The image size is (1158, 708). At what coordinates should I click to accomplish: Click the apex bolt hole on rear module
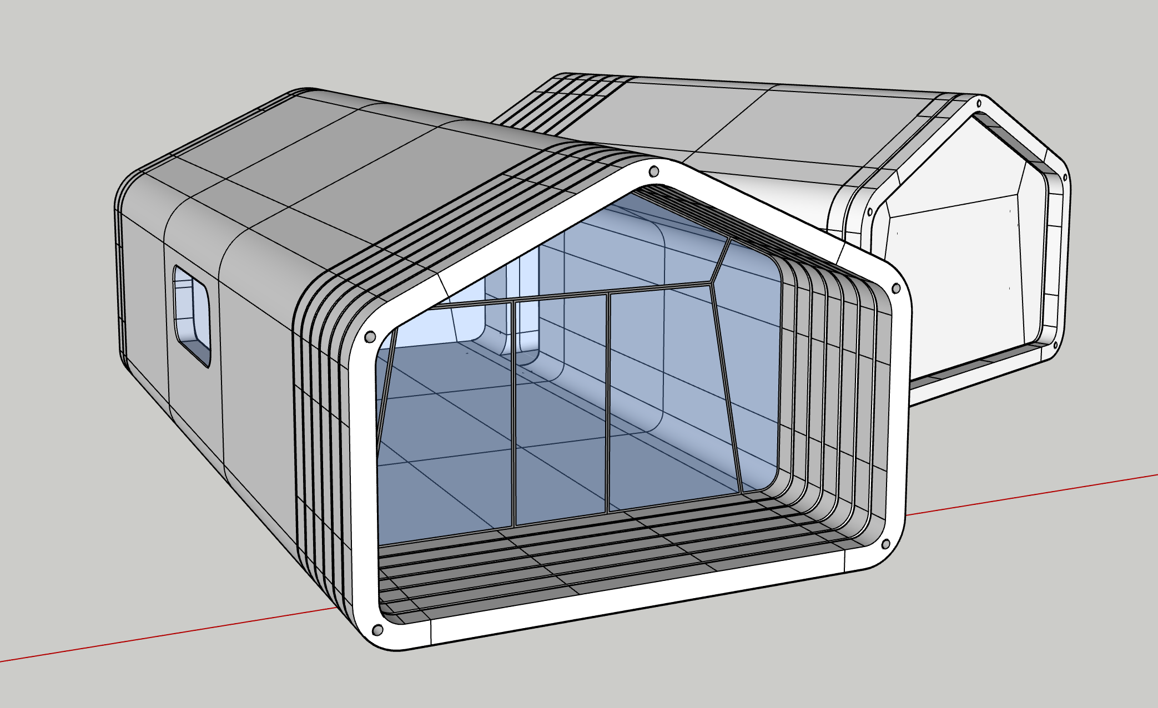click(979, 103)
